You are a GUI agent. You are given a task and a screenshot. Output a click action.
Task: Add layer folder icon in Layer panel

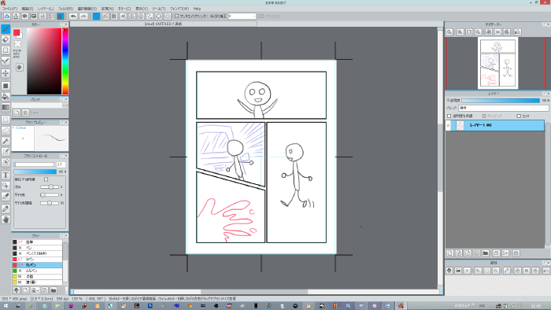point(486,253)
